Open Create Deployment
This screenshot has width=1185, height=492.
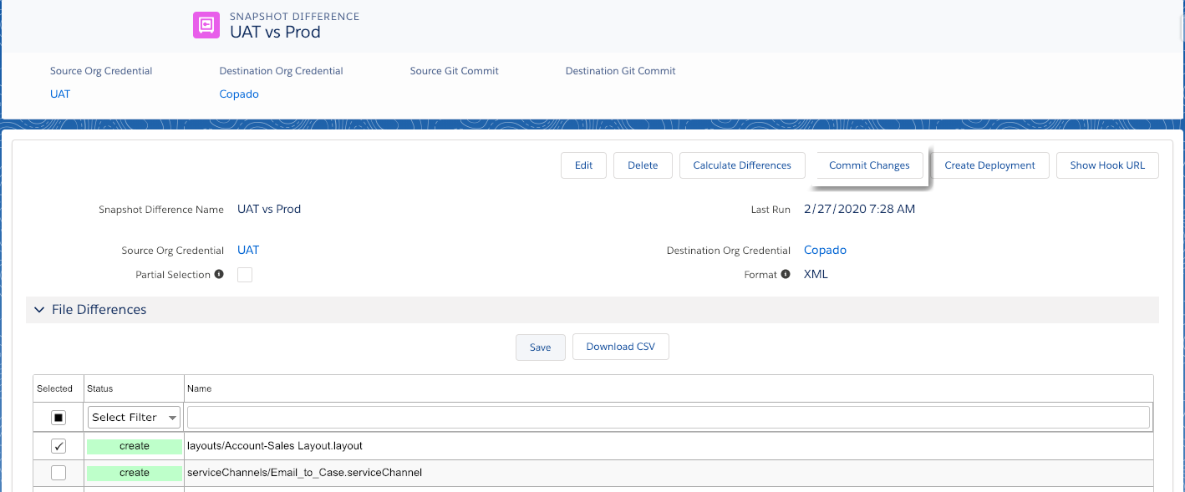tap(989, 165)
